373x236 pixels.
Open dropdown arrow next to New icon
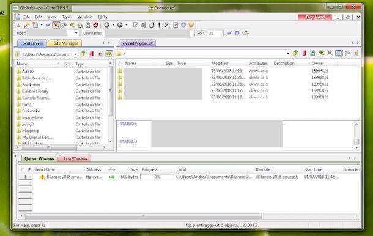42,24
